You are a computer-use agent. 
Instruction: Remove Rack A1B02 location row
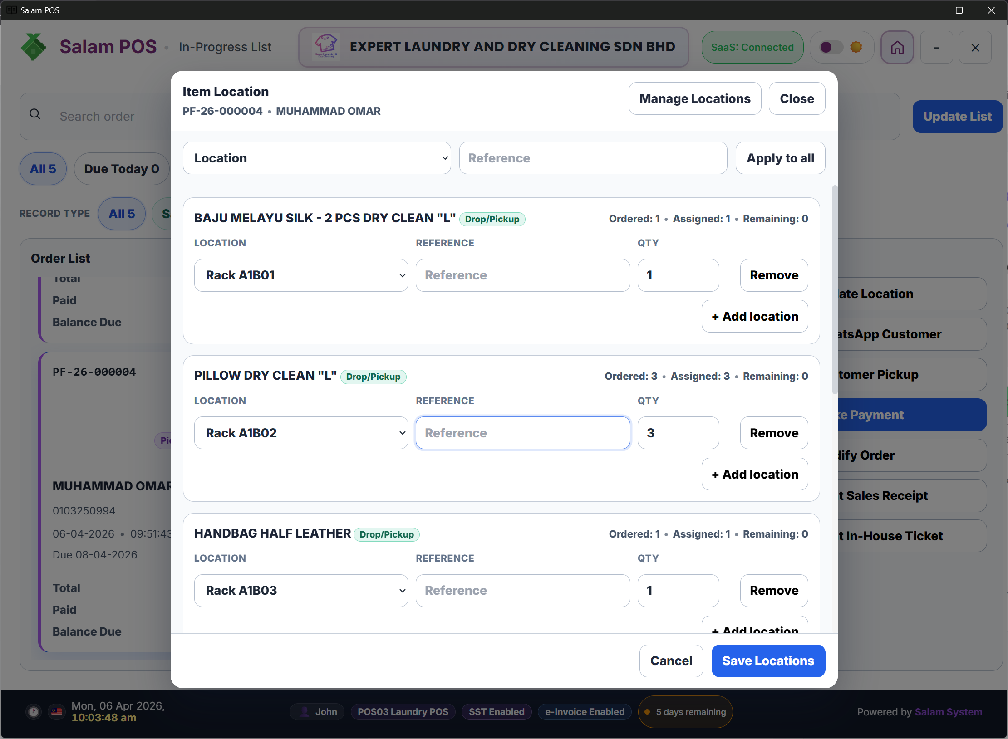[x=774, y=433]
